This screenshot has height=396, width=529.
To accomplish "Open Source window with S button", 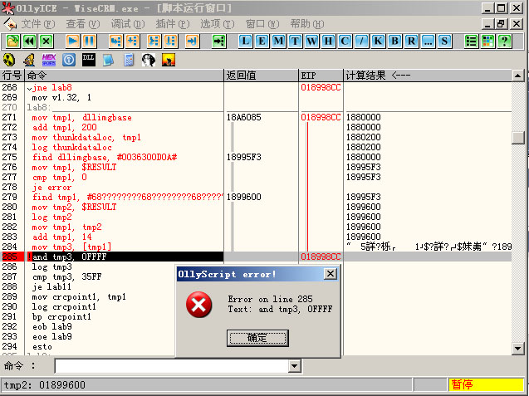I will click(444, 42).
